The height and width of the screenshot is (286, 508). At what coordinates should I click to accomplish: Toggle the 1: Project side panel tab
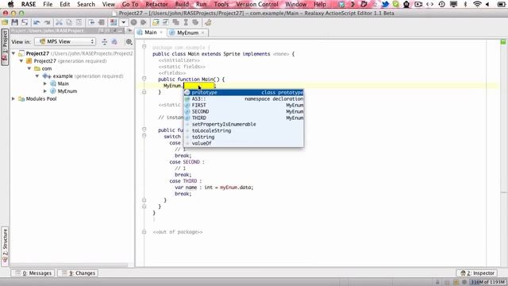point(5,47)
